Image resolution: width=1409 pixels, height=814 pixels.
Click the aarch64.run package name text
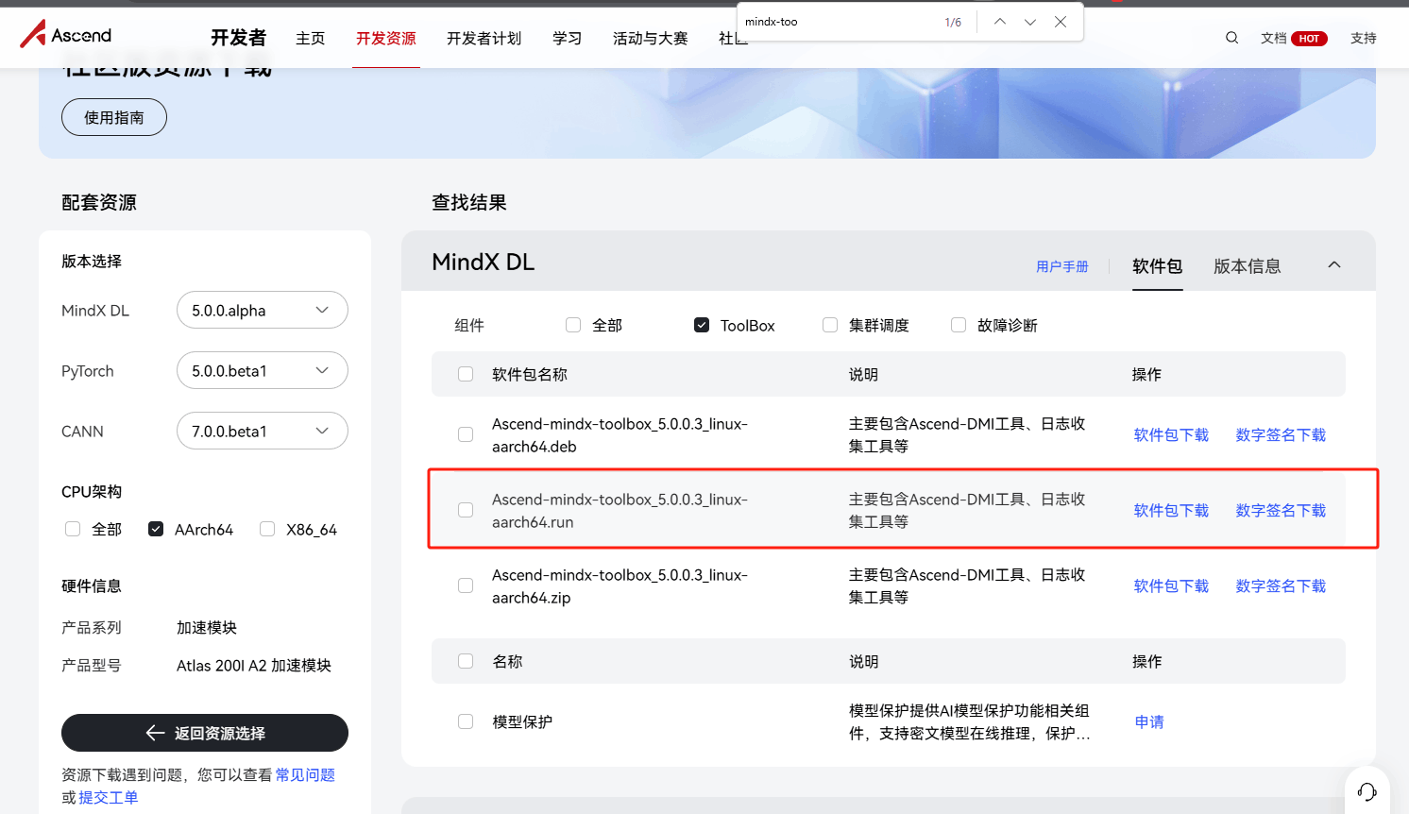[620, 510]
